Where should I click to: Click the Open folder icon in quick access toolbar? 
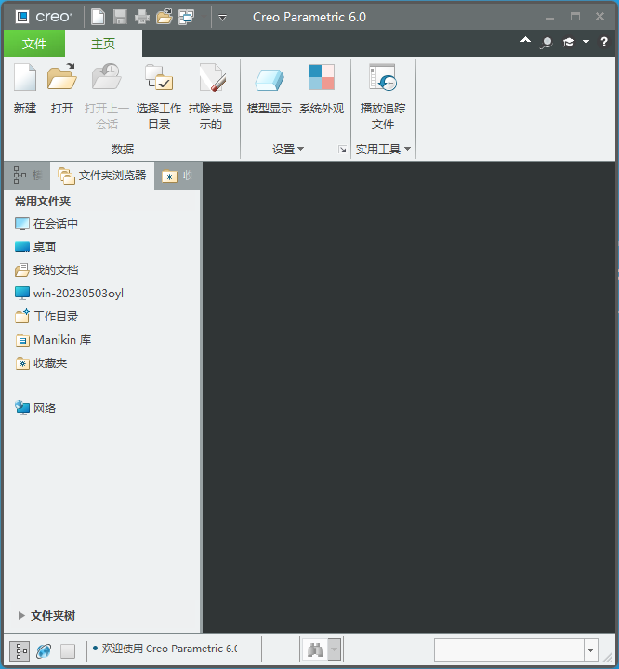click(165, 17)
